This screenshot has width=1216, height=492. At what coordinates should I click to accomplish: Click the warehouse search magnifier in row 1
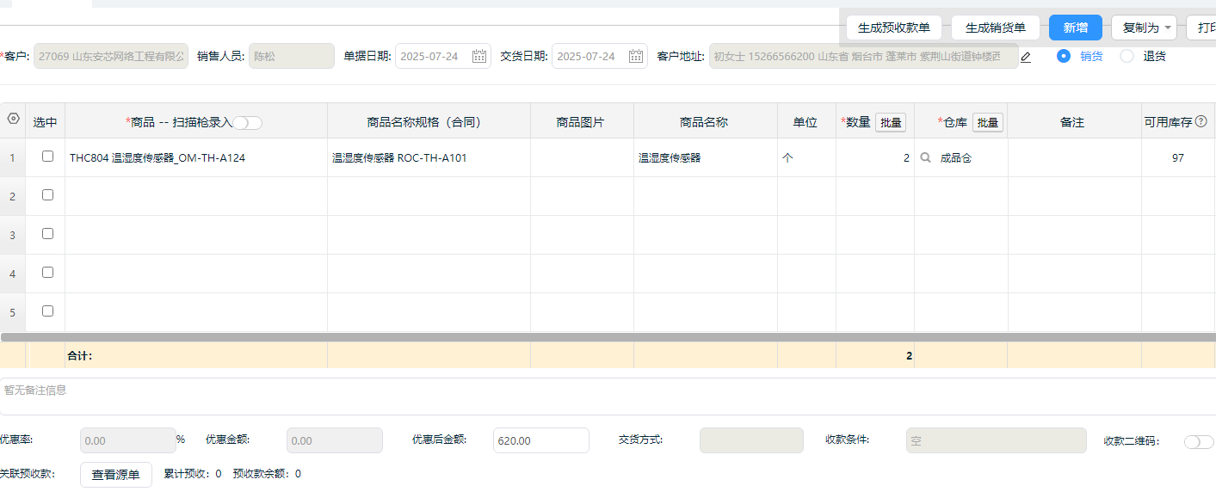(926, 158)
